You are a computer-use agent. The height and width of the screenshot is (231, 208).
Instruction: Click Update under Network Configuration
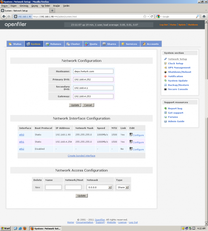(x=75, y=105)
